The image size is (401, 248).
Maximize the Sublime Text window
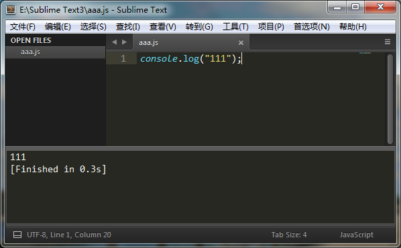pyautogui.click(x=355, y=7)
